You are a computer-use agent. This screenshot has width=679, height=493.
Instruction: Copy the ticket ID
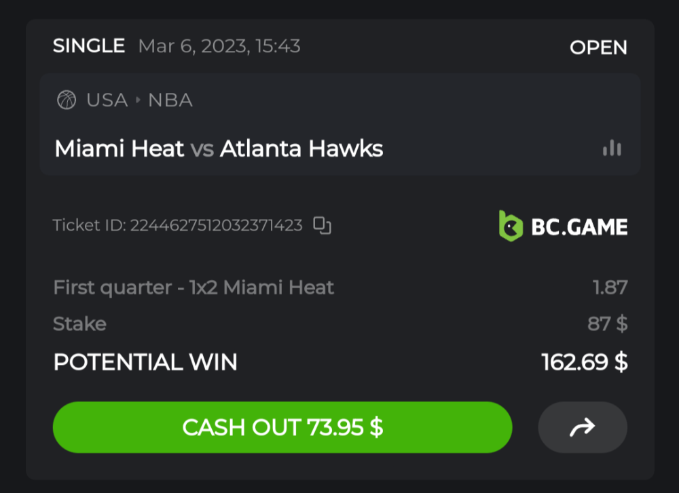(322, 226)
